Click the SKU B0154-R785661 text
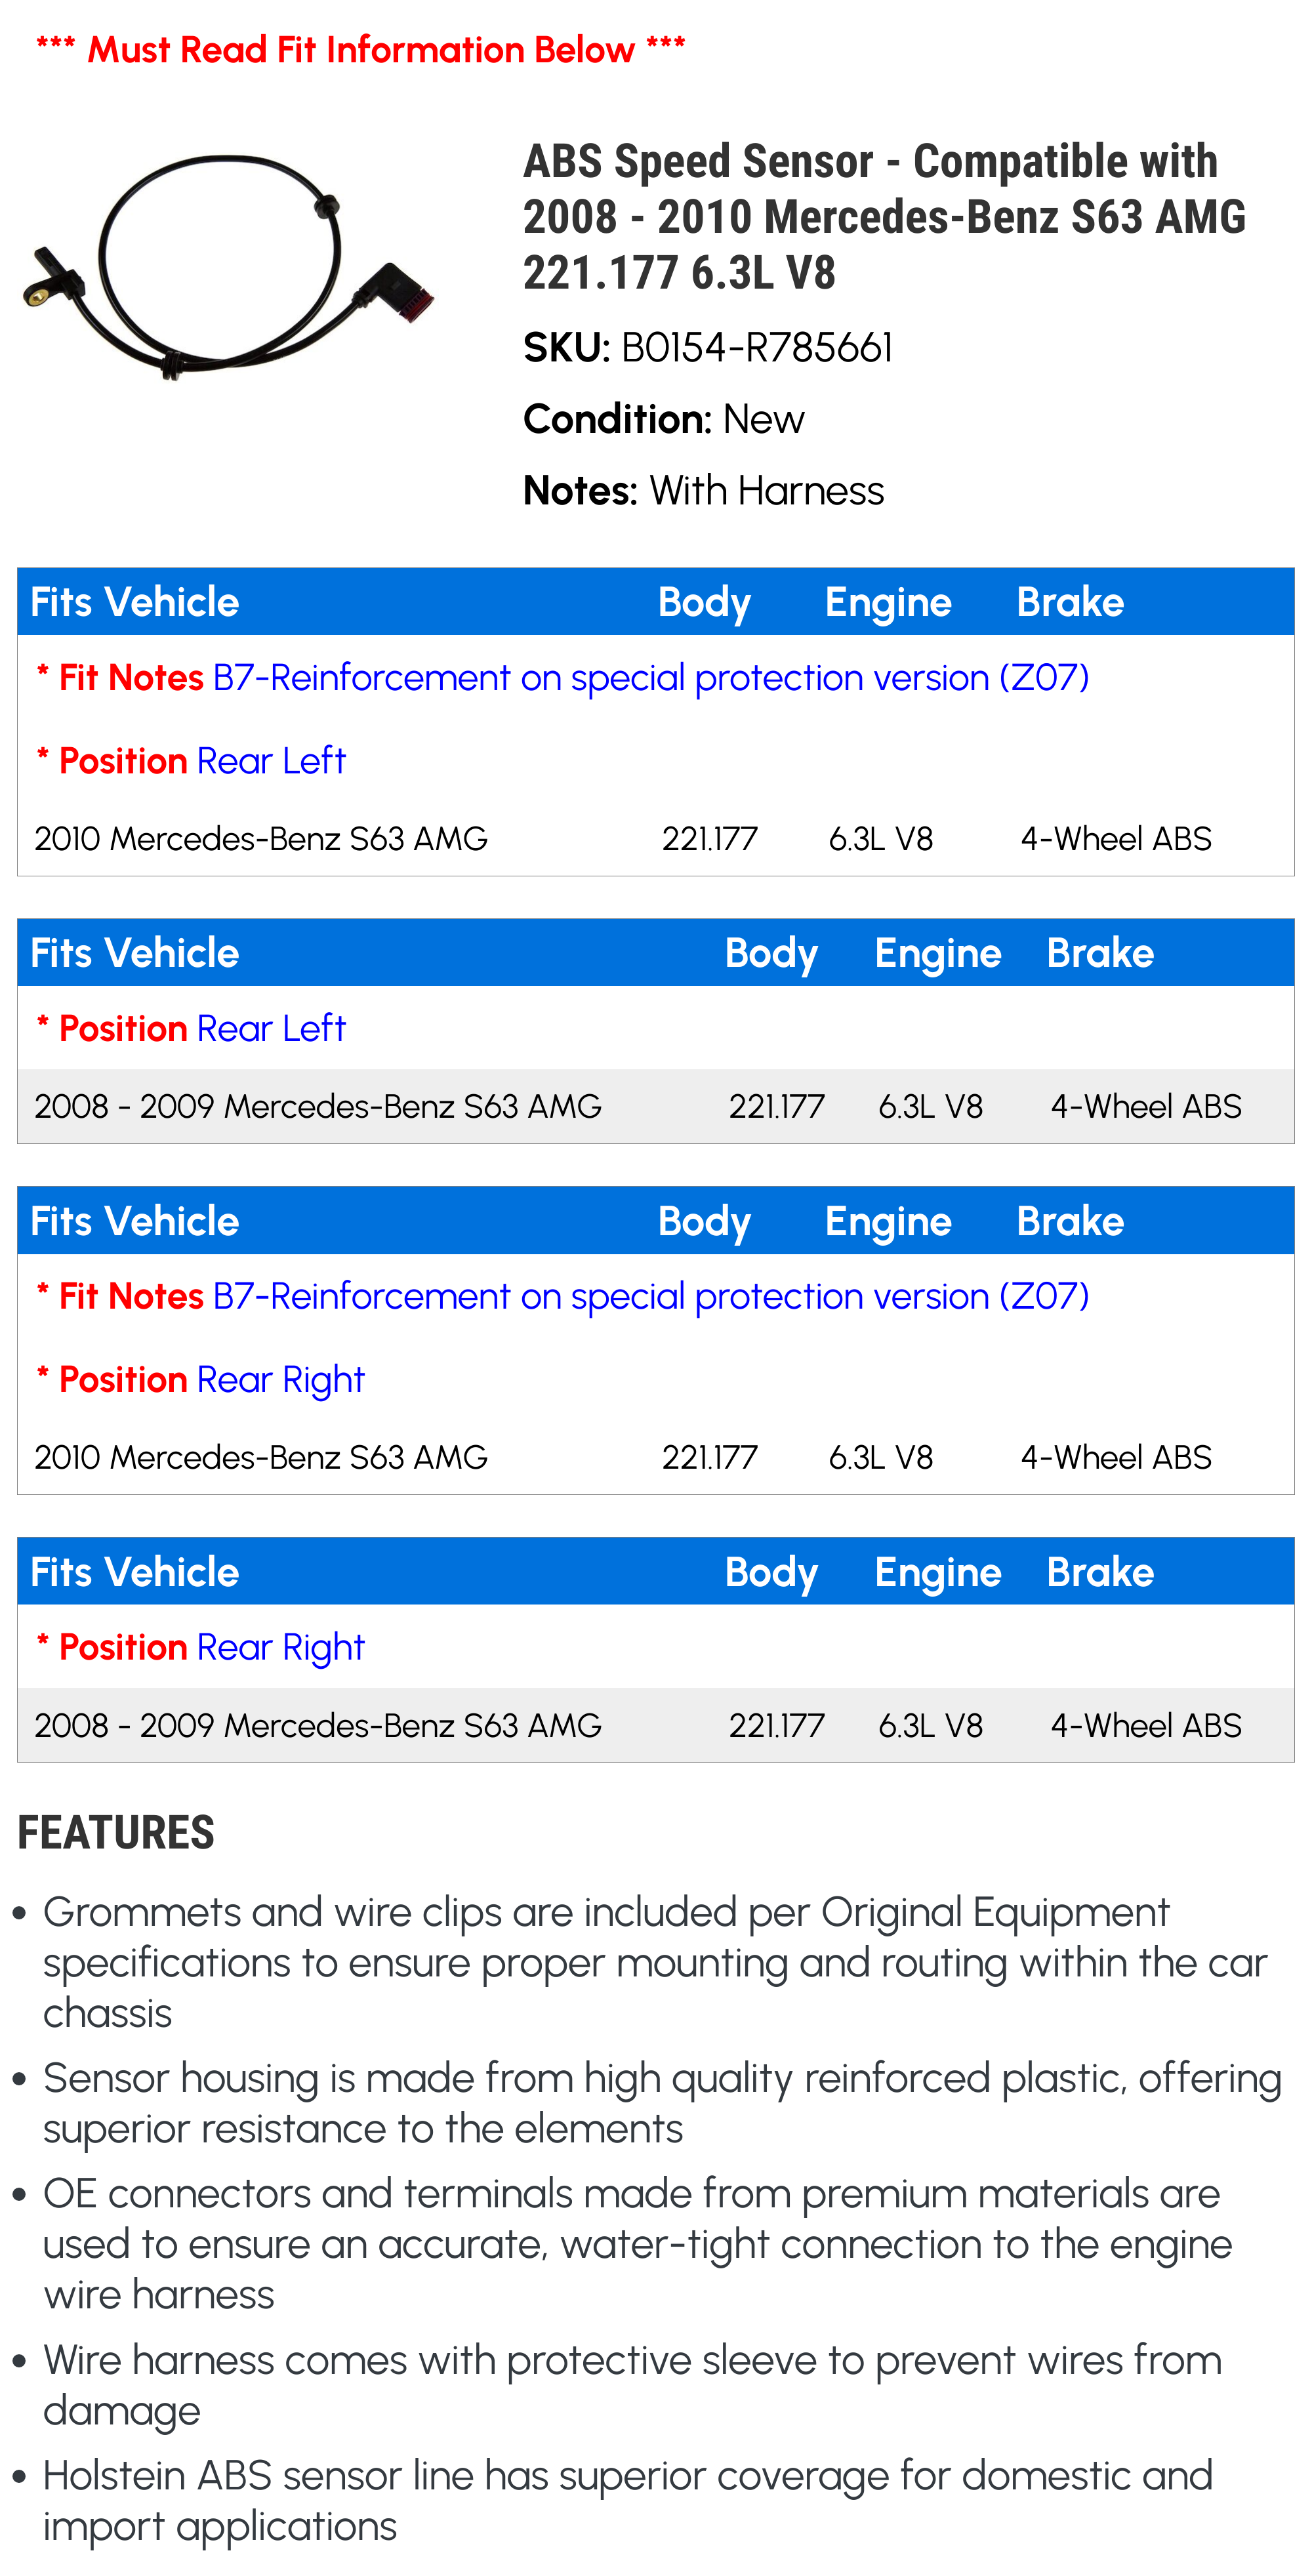Image resolution: width=1312 pixels, height=2576 pixels. [x=707, y=348]
